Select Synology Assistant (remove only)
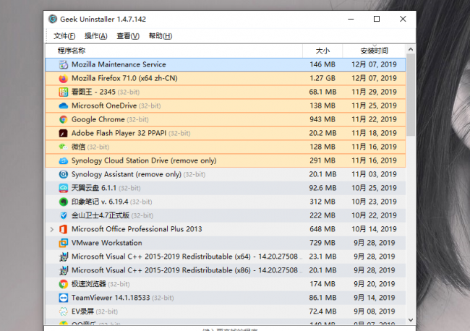This screenshot has width=470, height=331. point(127,174)
